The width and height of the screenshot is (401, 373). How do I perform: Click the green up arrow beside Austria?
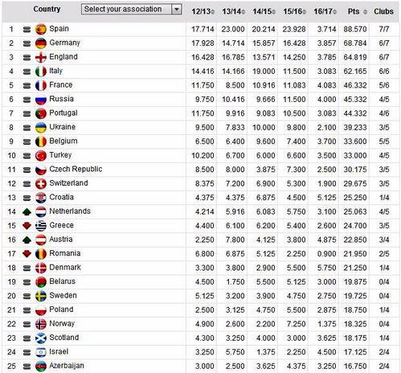click(x=27, y=240)
